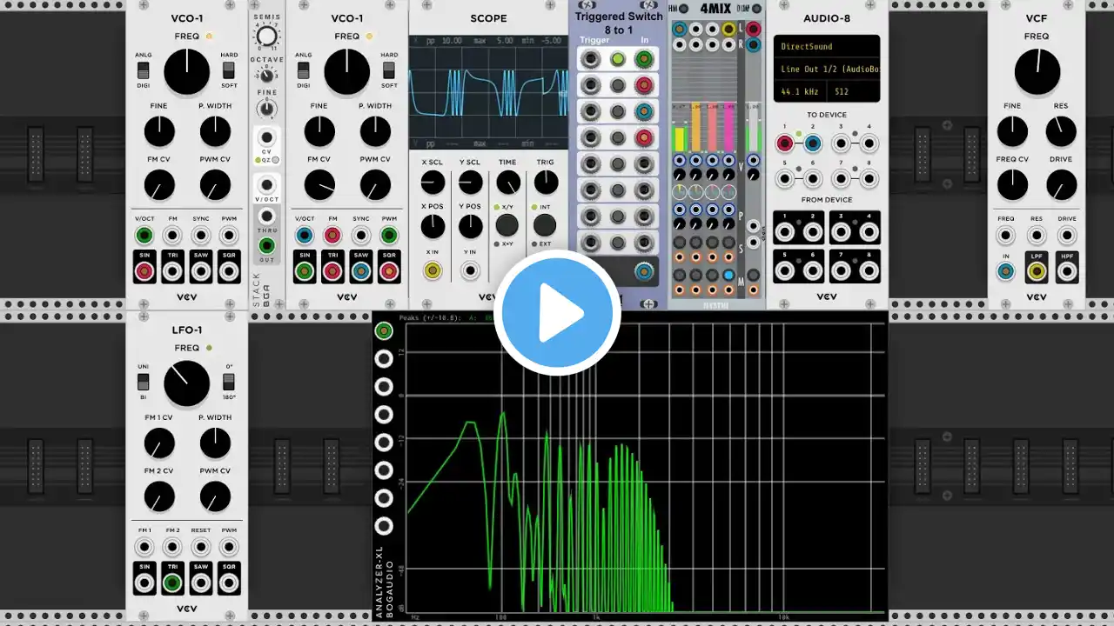Click the CV input jack on the Stack module

click(x=267, y=139)
